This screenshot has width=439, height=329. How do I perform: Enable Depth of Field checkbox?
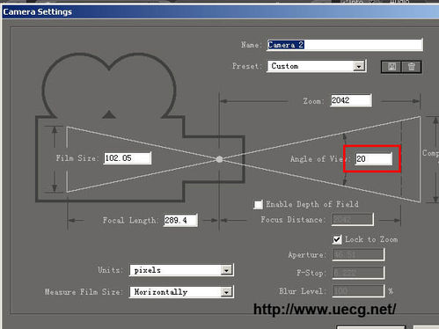[x=258, y=204]
